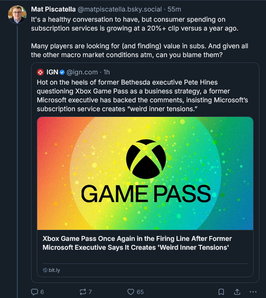Open Mat Piscatella's profile avatar
Screen dimensions: 266x298
[17, 15]
